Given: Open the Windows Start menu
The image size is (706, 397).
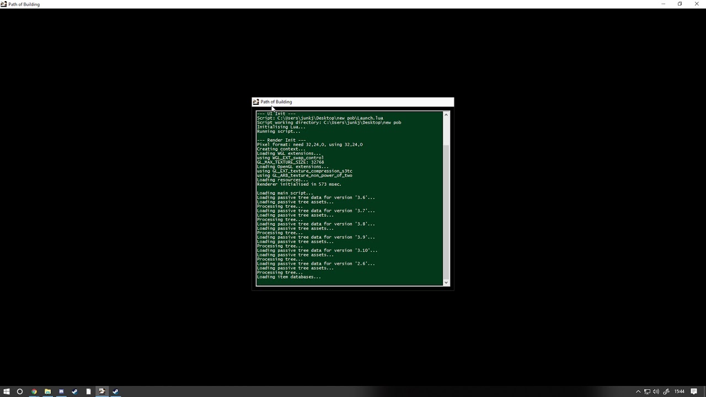Looking at the screenshot, I should coord(7,391).
